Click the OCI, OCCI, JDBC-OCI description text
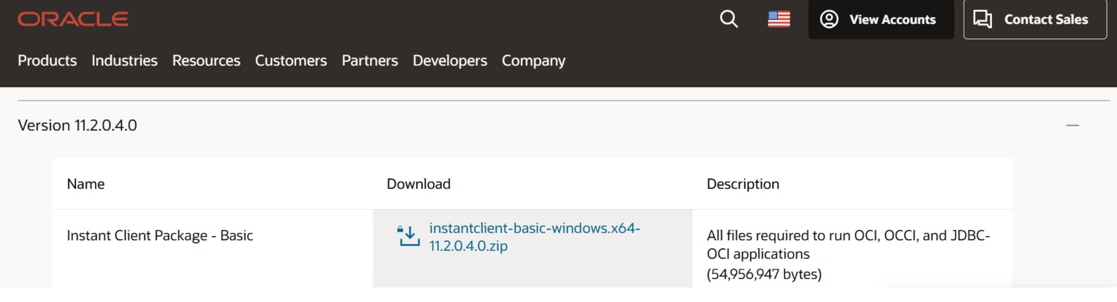 848,244
